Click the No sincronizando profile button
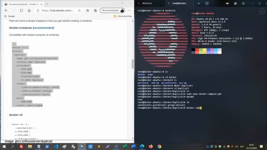267x150 pixels. pyautogui.click(x=112, y=10)
